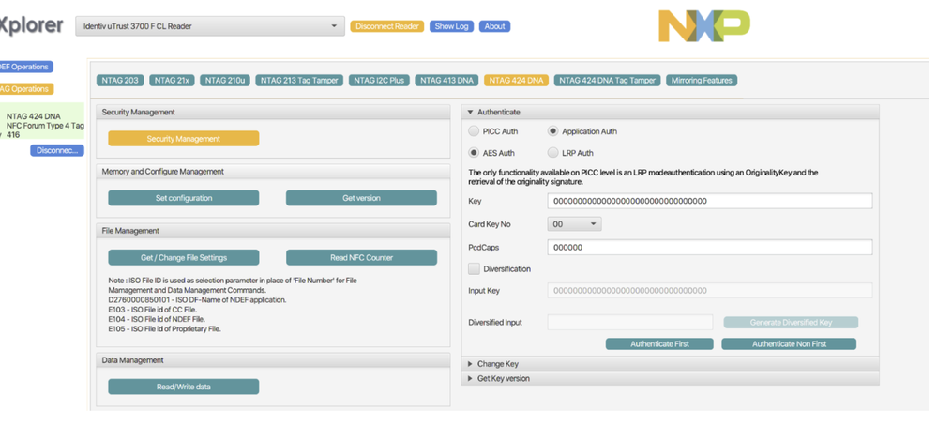The height and width of the screenshot is (426, 937).
Task: Open the Card Key No dropdown
Action: [574, 224]
